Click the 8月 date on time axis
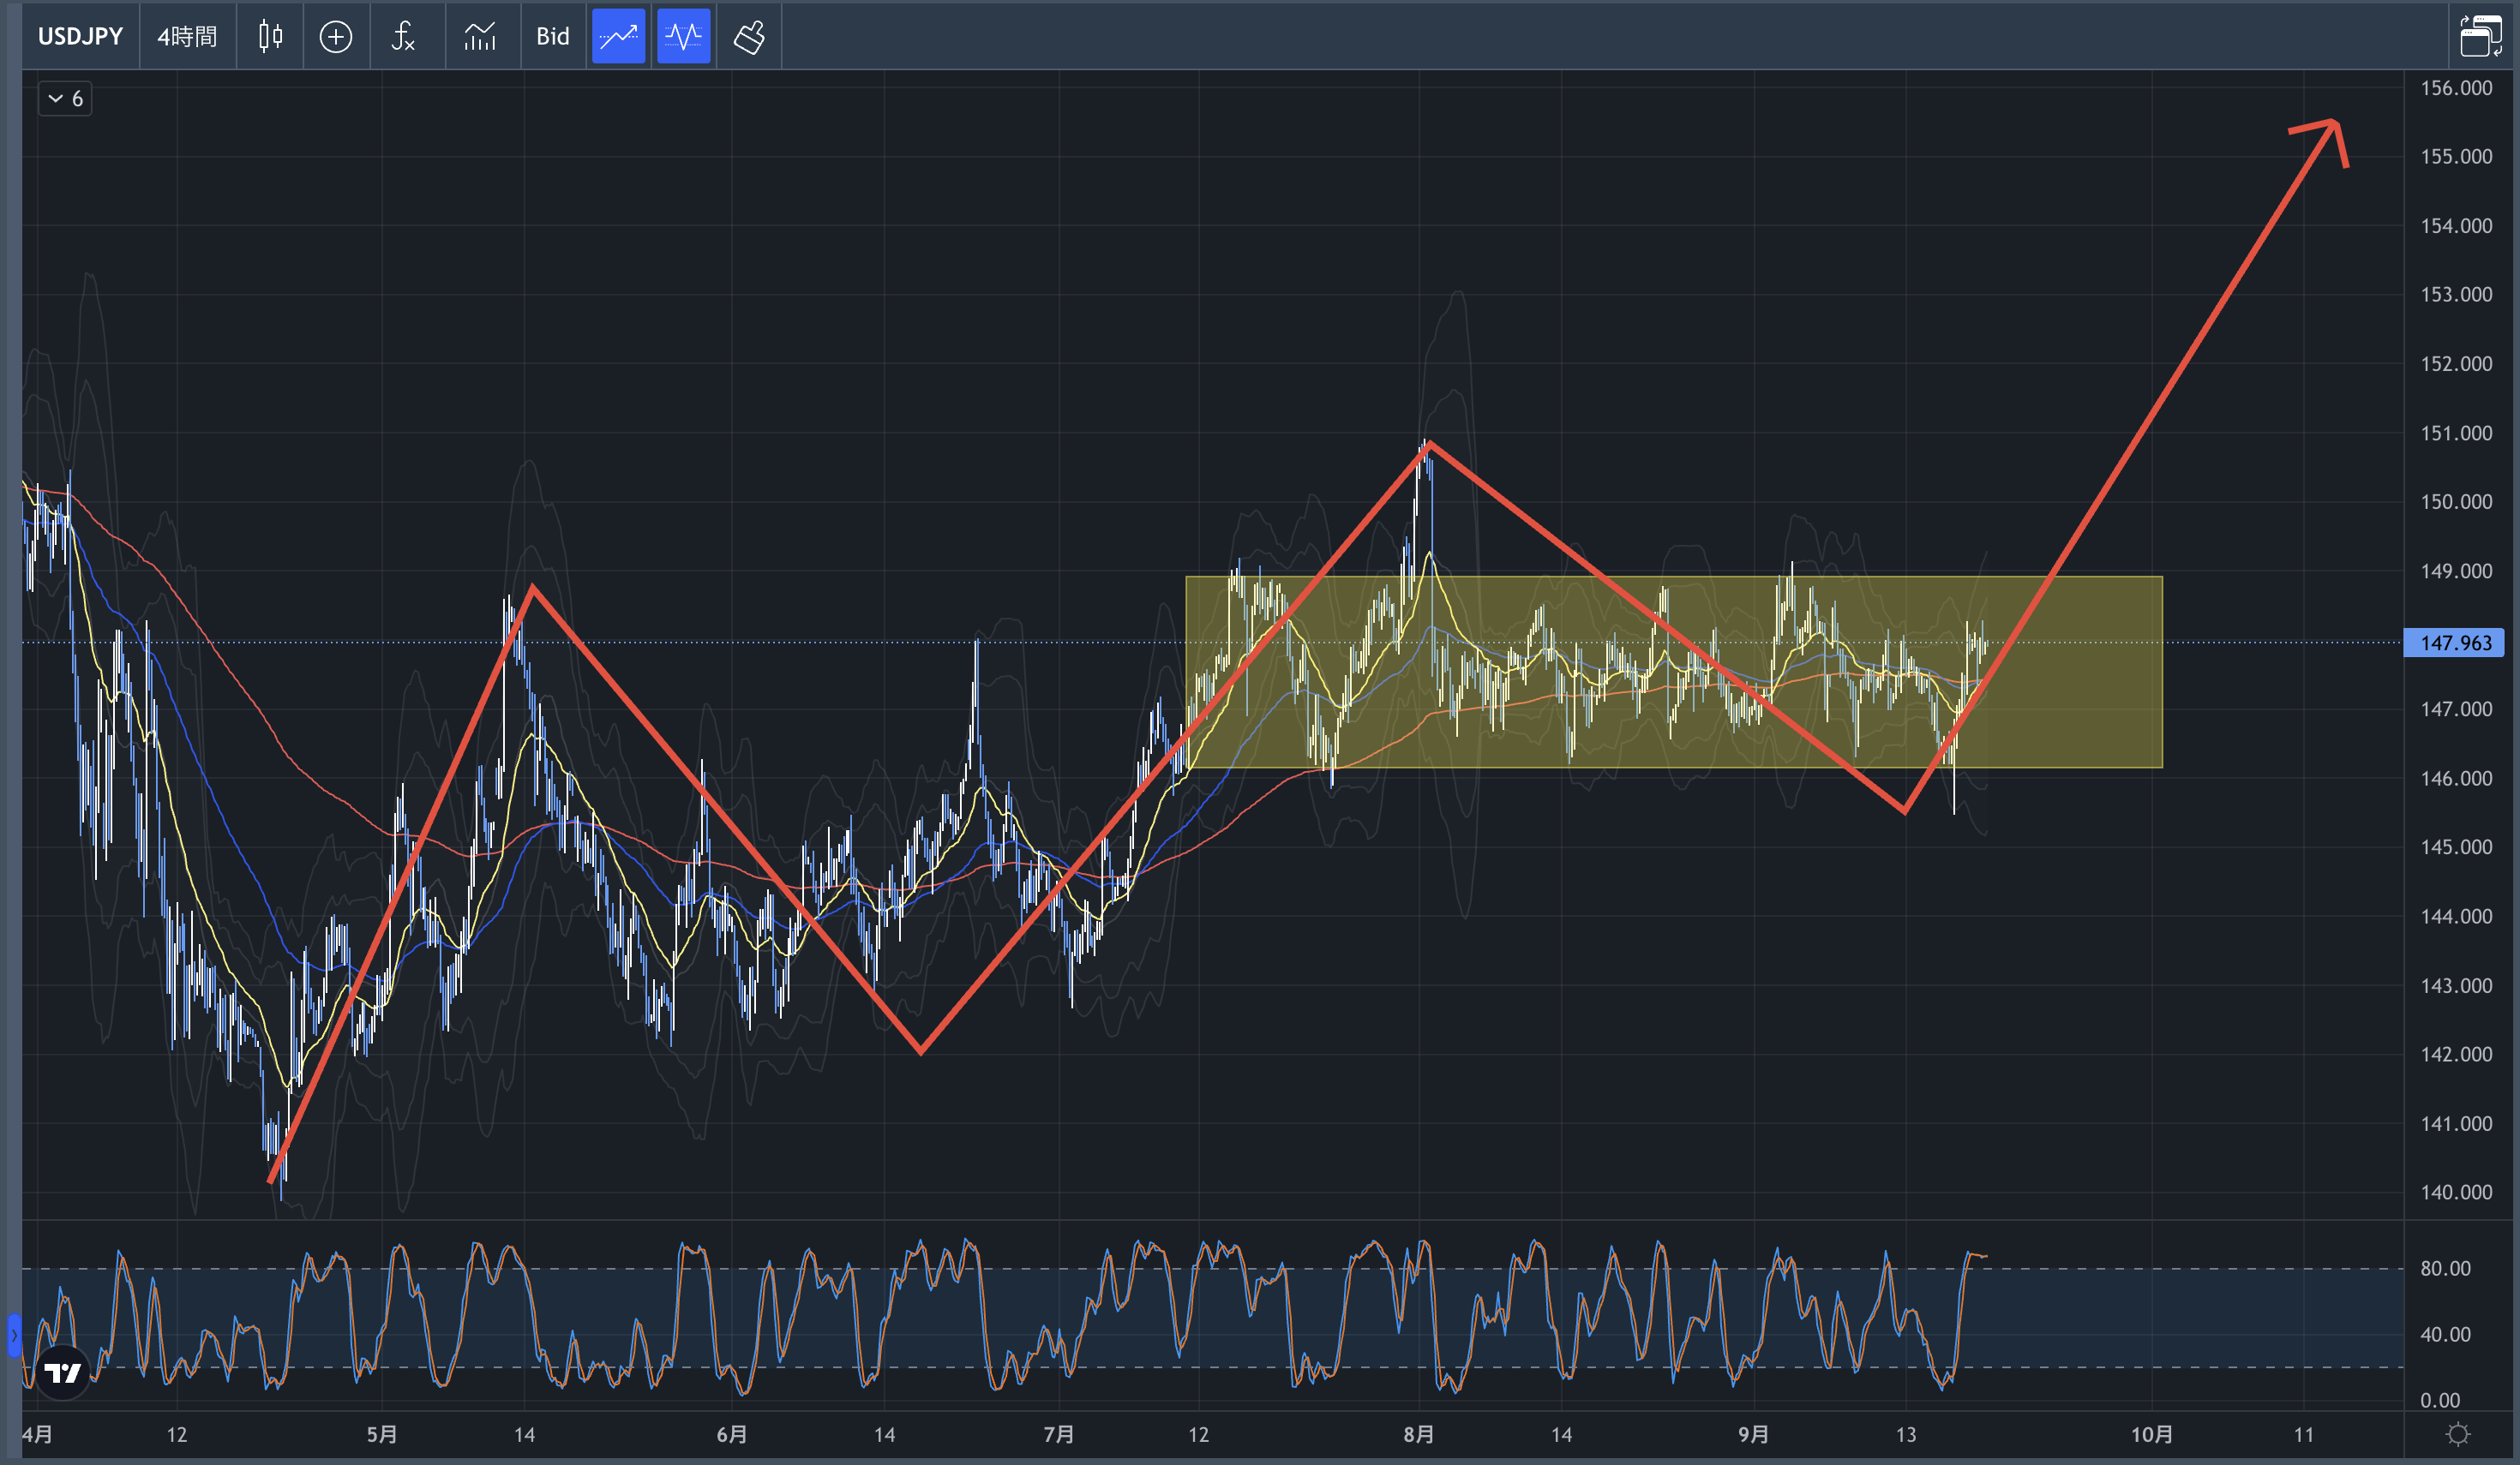This screenshot has height=1465, width=2520. 1418,1435
